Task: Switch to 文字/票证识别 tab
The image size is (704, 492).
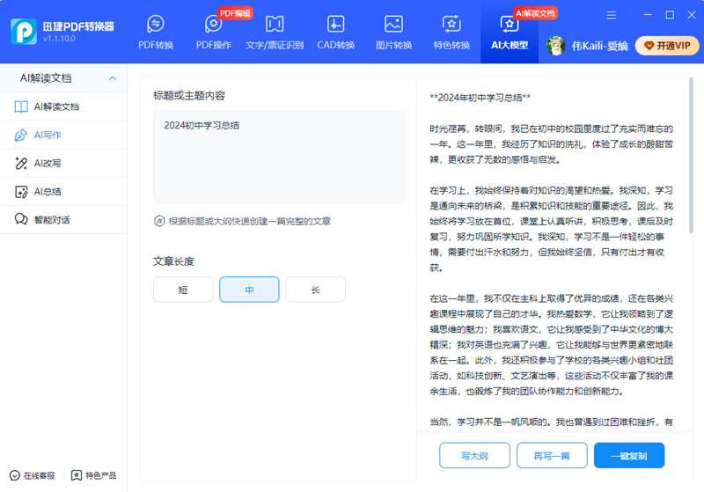Action: (x=275, y=32)
